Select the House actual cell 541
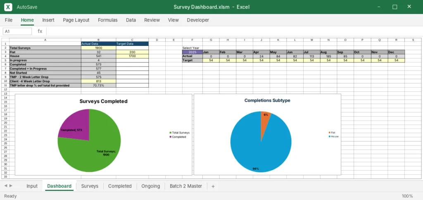The height and width of the screenshot is (200, 423). [98, 56]
